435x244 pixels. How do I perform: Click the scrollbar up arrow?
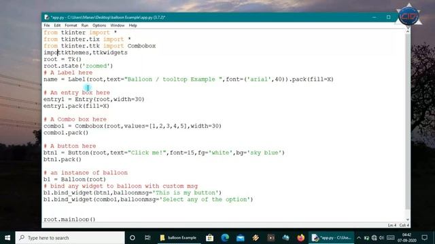click(x=408, y=31)
